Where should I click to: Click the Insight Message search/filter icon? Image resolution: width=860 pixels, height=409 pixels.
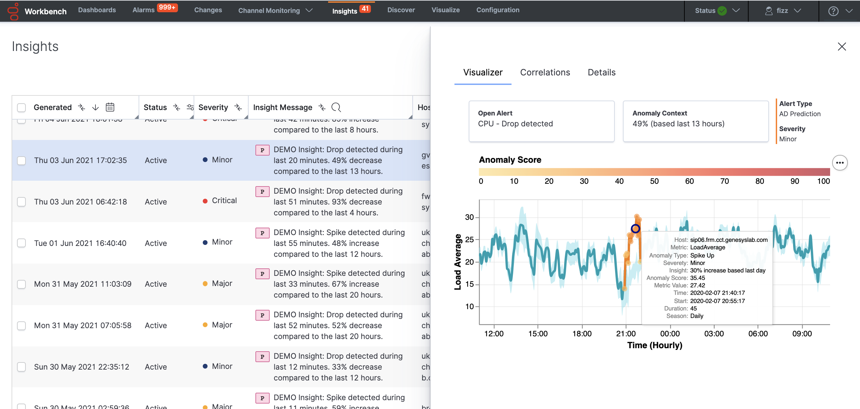337,107
